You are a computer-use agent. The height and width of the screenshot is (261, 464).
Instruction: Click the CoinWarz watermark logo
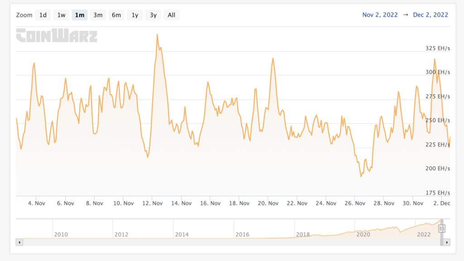point(56,34)
